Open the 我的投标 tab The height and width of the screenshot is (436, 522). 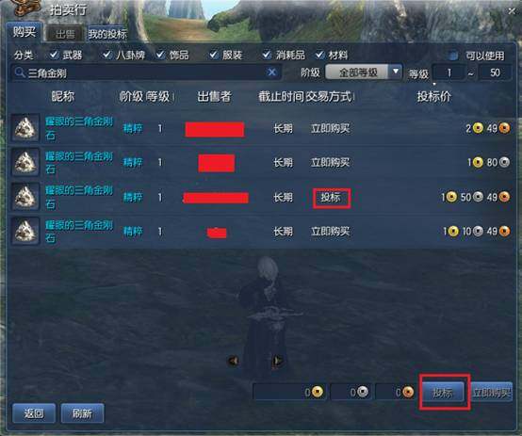[107, 34]
